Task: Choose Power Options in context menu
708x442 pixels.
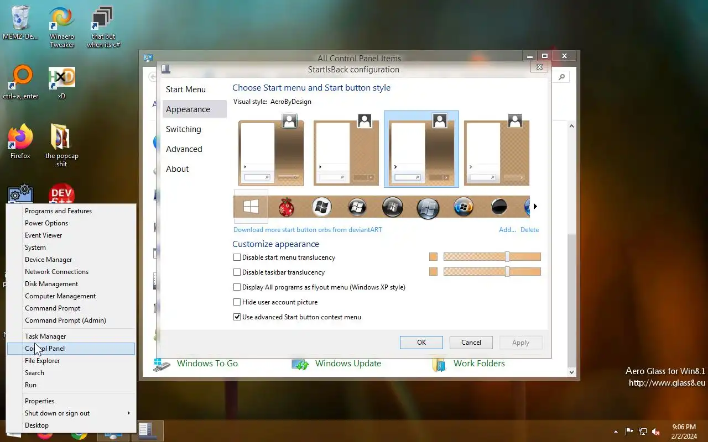Action: [x=71, y=223]
